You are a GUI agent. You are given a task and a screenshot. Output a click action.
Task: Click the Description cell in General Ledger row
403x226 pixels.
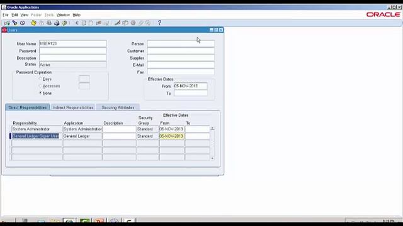click(x=120, y=136)
